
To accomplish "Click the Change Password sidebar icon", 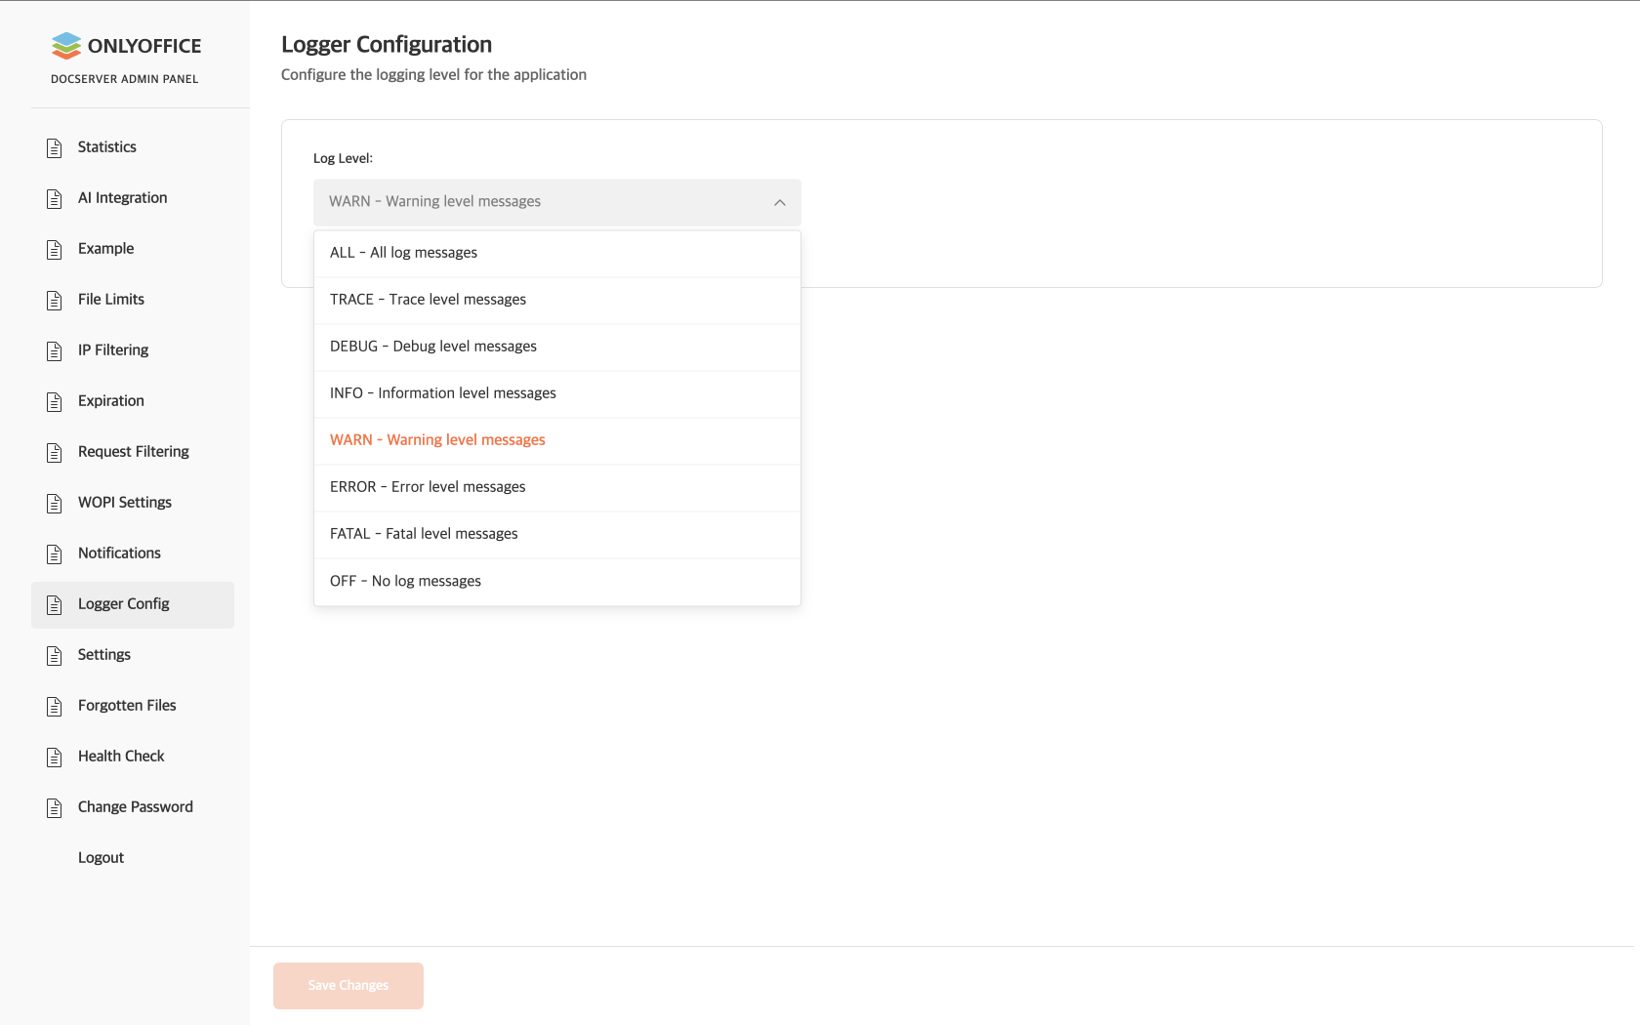I will (55, 807).
